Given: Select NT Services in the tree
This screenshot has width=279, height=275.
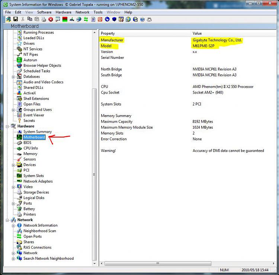Looking at the screenshot, I should point(33,49).
